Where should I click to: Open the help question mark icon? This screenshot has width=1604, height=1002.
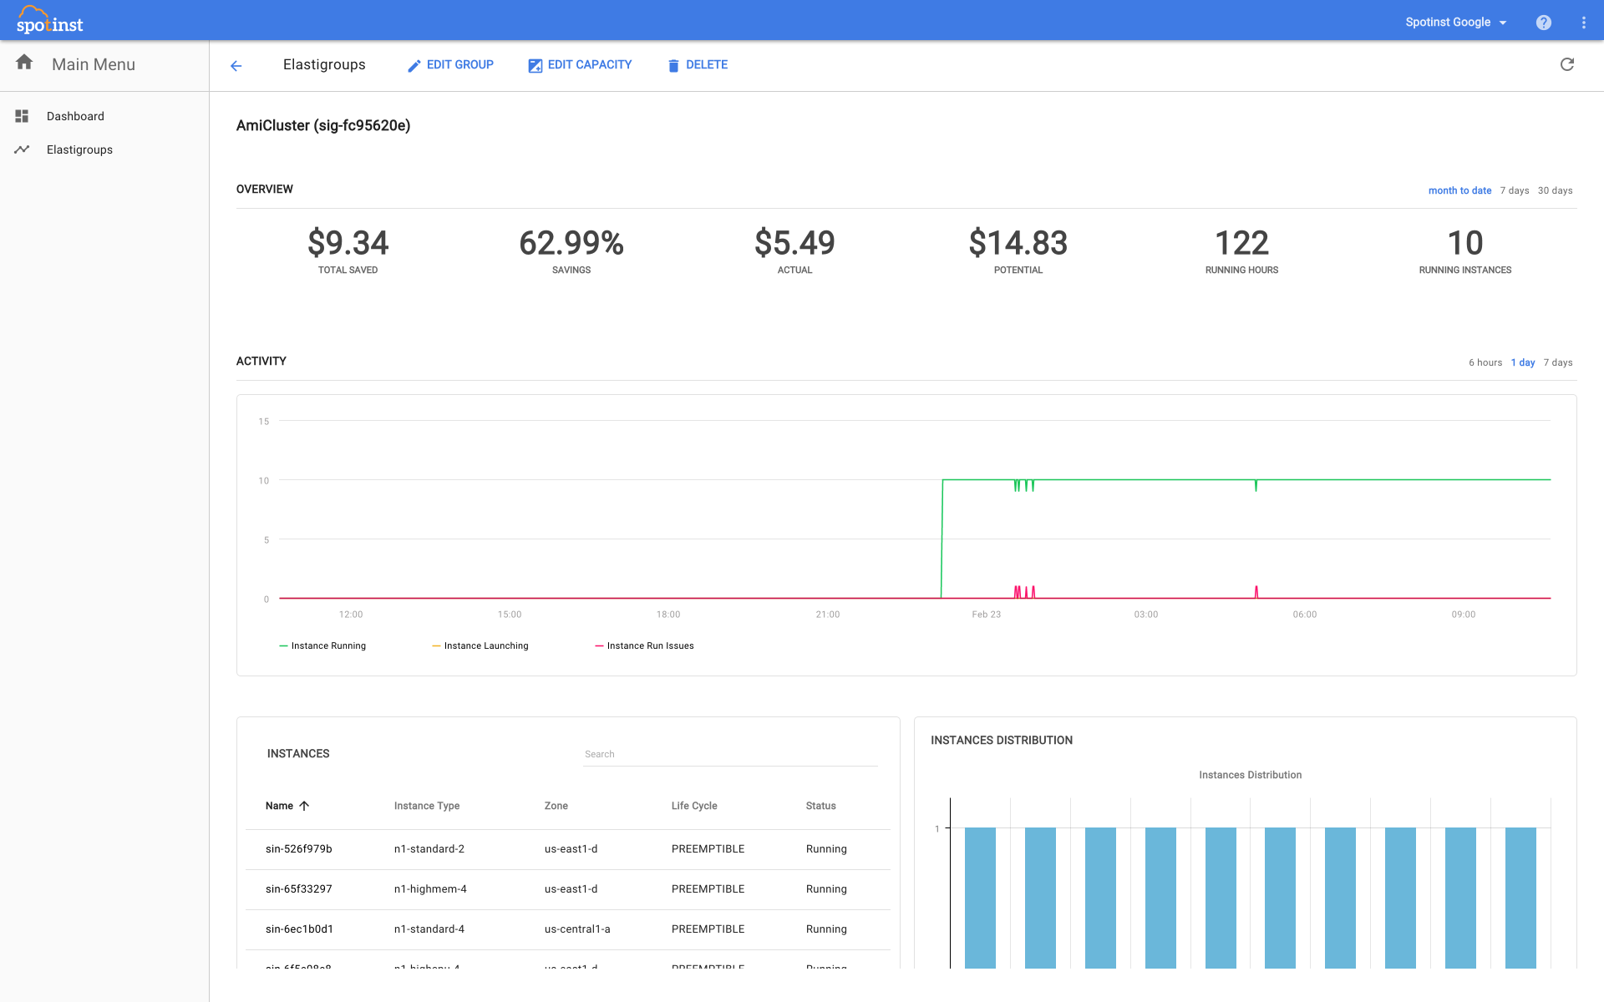pos(1544,23)
